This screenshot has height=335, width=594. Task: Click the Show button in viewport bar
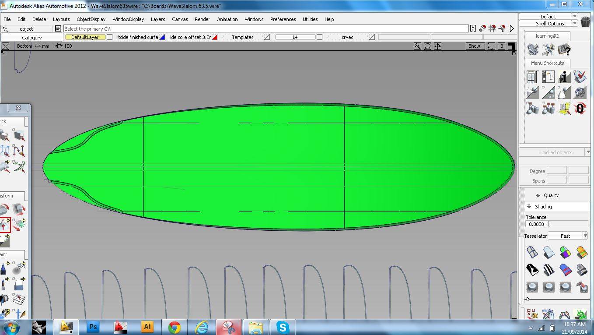474,46
